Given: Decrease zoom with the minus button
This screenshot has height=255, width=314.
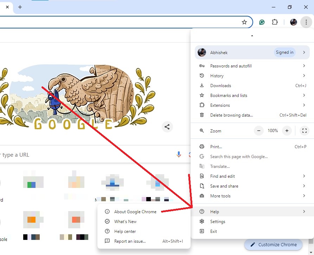Looking at the screenshot, I should click(x=258, y=131).
